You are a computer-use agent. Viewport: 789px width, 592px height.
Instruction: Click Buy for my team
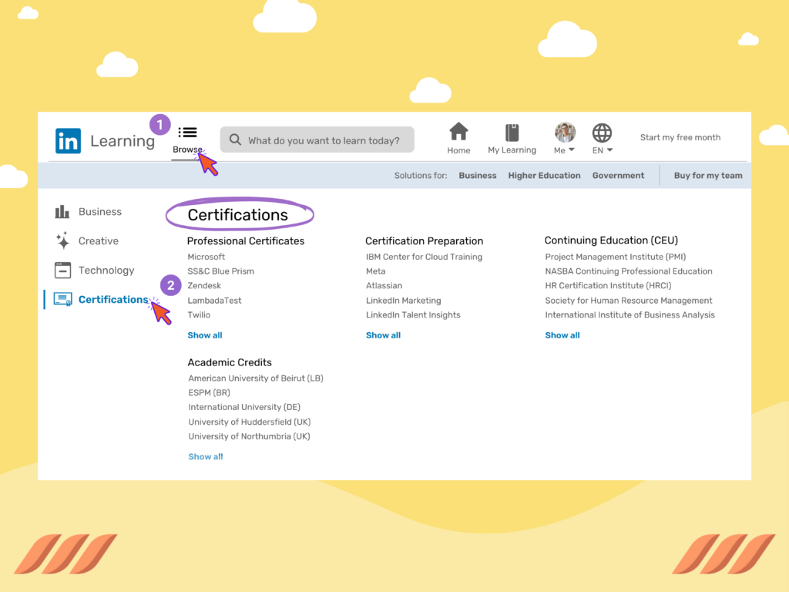(708, 175)
